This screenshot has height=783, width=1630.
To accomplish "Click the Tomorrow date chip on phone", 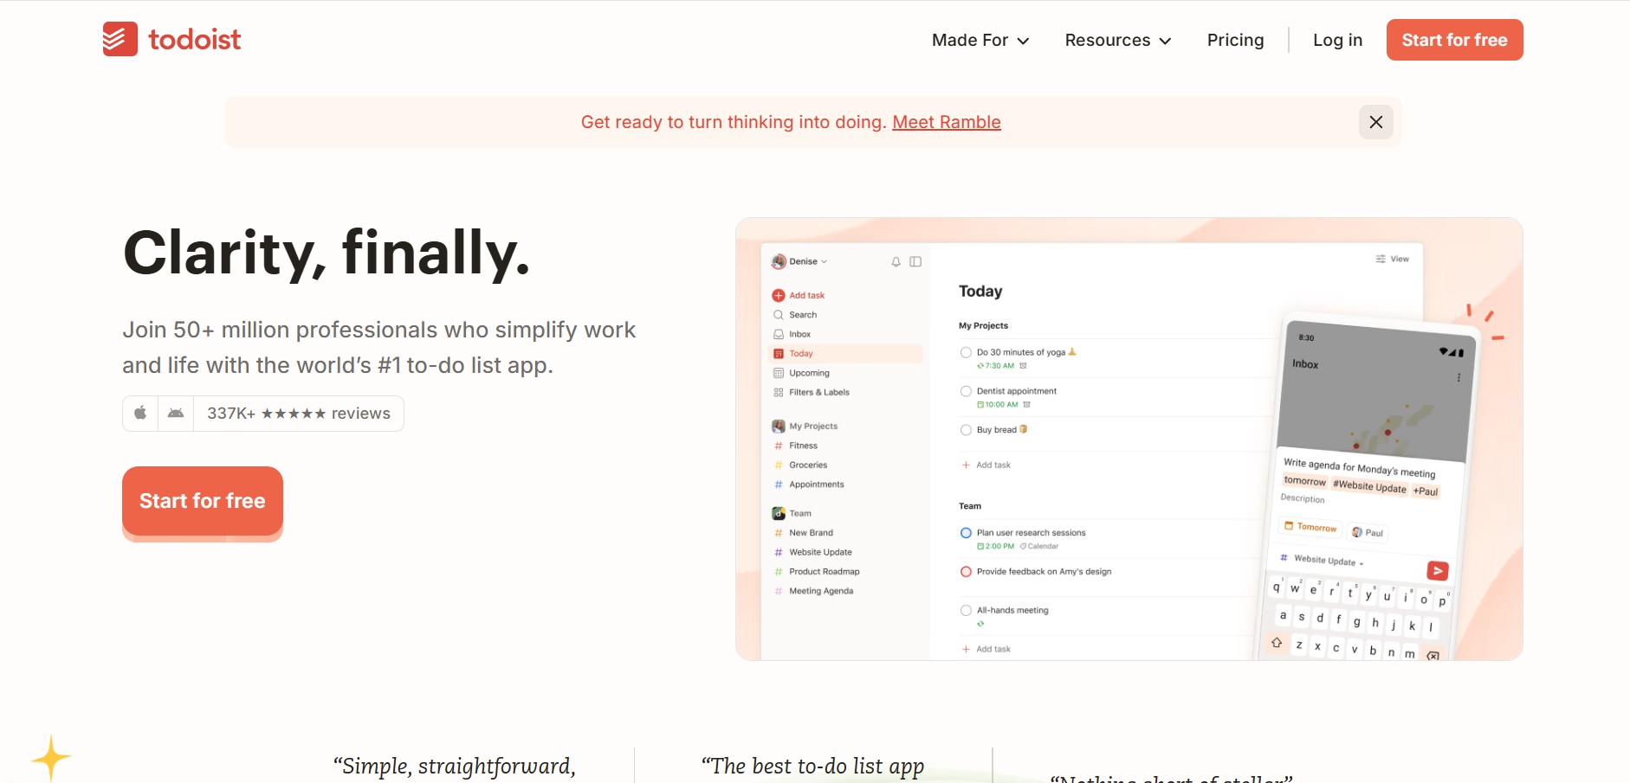I will point(1310,527).
